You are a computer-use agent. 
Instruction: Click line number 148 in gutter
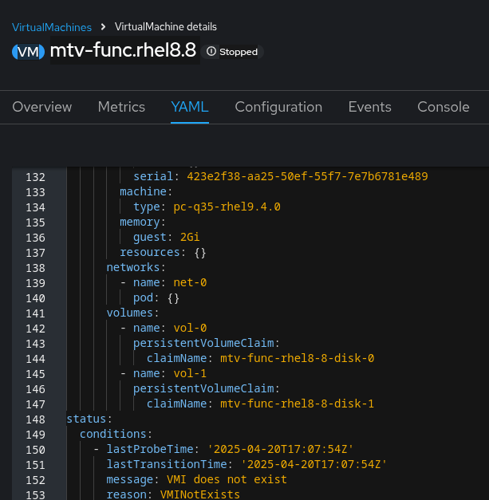pyautogui.click(x=35, y=419)
